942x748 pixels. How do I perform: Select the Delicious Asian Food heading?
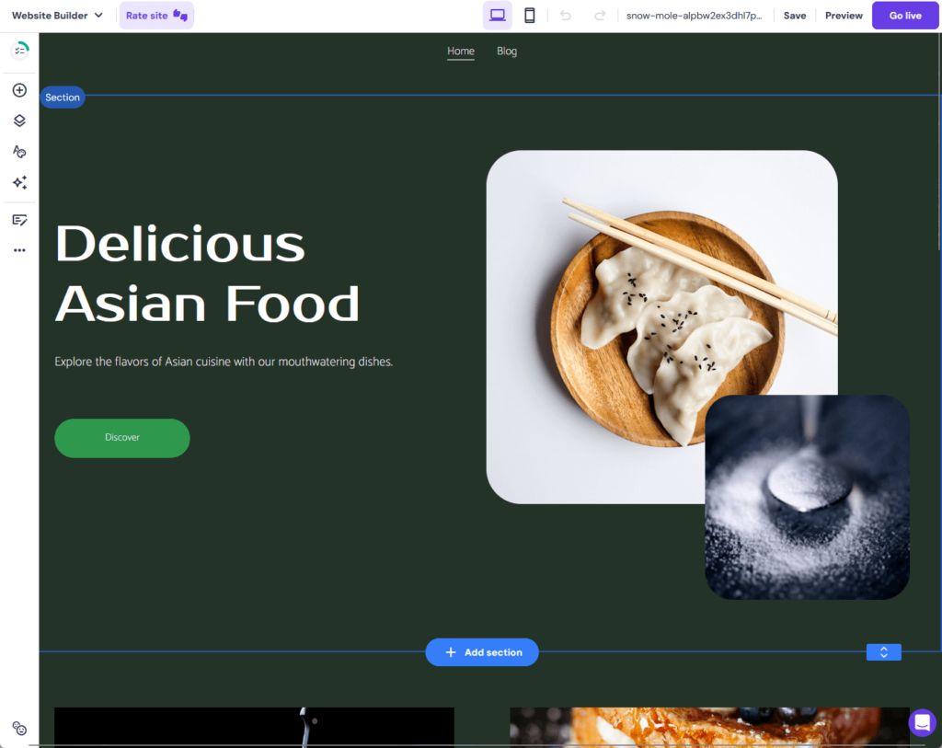pos(207,272)
